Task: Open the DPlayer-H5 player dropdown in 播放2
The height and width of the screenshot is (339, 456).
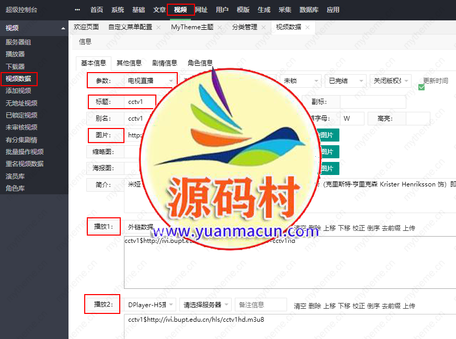Action: tap(151, 305)
